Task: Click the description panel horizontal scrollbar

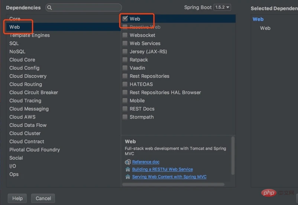Action: [173, 185]
